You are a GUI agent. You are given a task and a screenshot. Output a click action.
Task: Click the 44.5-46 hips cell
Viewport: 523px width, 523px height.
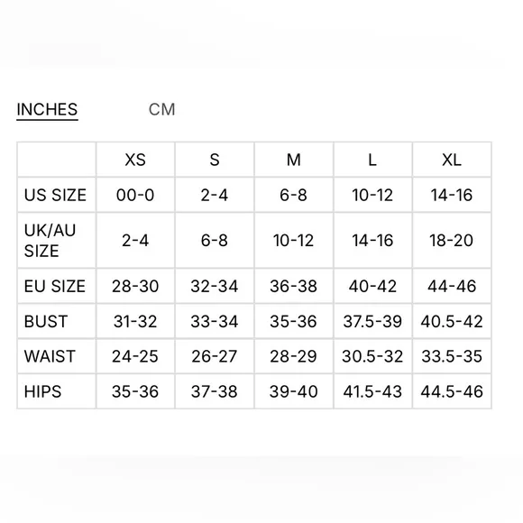click(452, 391)
